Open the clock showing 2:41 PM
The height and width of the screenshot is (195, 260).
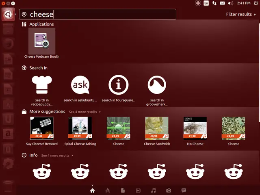pos(244,3)
